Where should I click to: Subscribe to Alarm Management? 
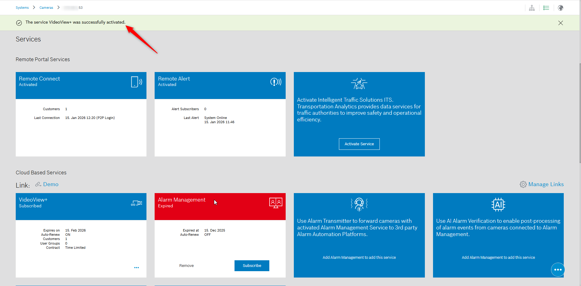pos(252,266)
